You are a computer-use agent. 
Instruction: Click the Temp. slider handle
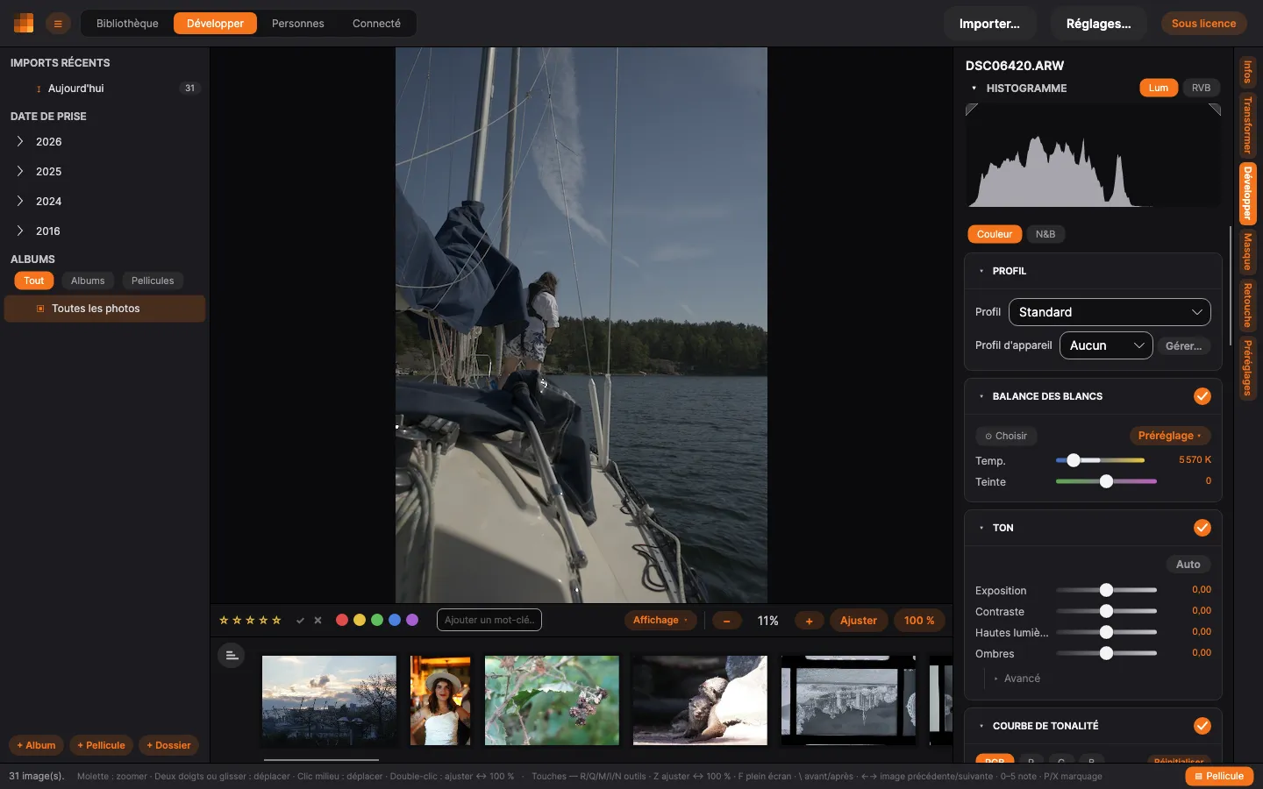coord(1074,460)
